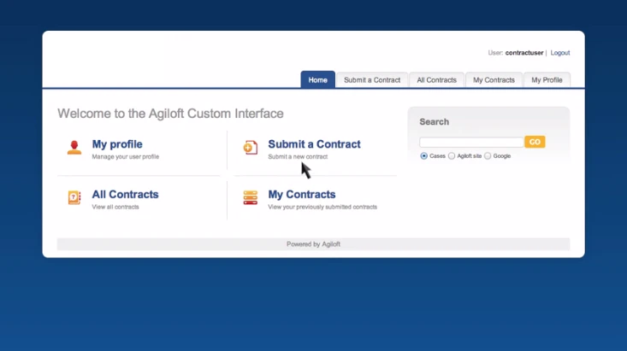Click the My profile person icon

[74, 148]
